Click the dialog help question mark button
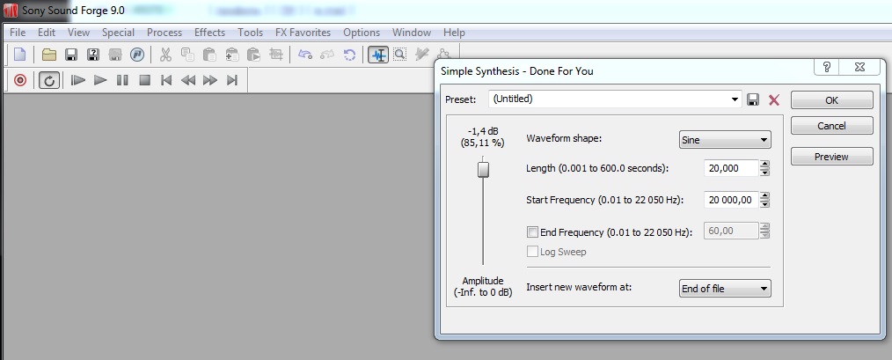This screenshot has height=360, width=892. coord(827,67)
